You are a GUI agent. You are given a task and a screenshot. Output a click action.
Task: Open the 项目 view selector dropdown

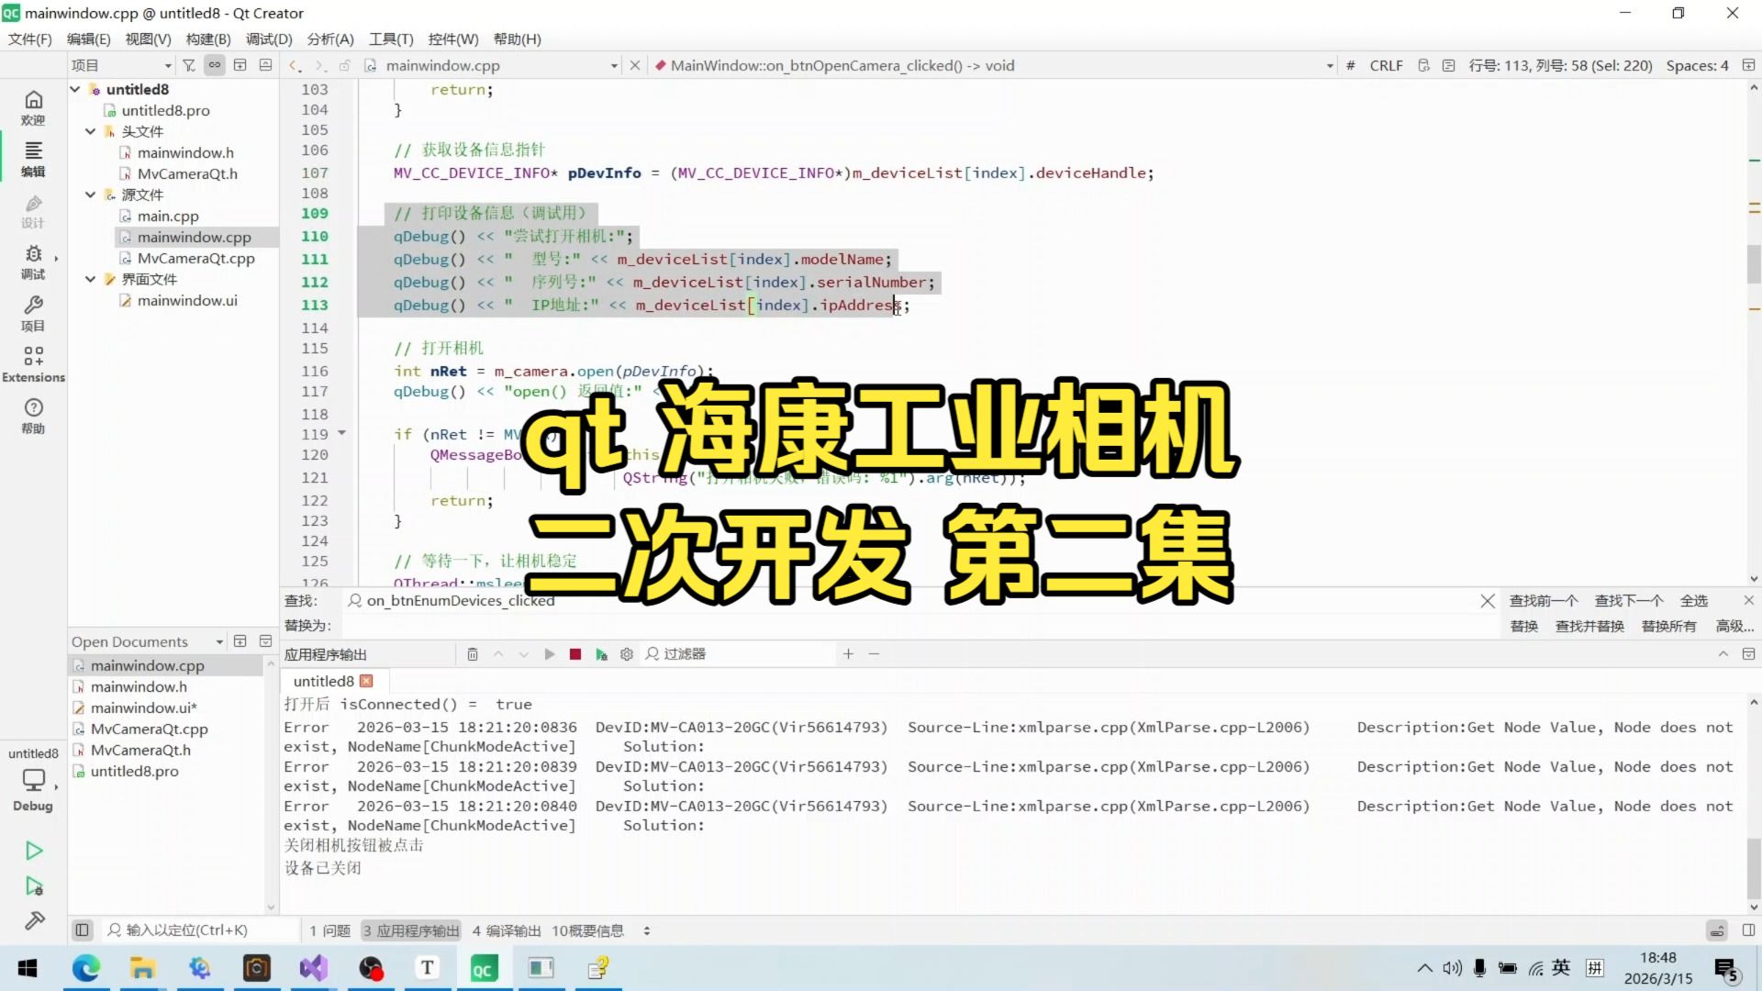click(121, 65)
